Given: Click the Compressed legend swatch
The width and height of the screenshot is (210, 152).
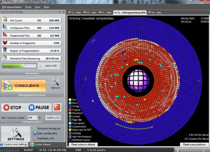Looking at the screenshot, I should pos(70,127).
